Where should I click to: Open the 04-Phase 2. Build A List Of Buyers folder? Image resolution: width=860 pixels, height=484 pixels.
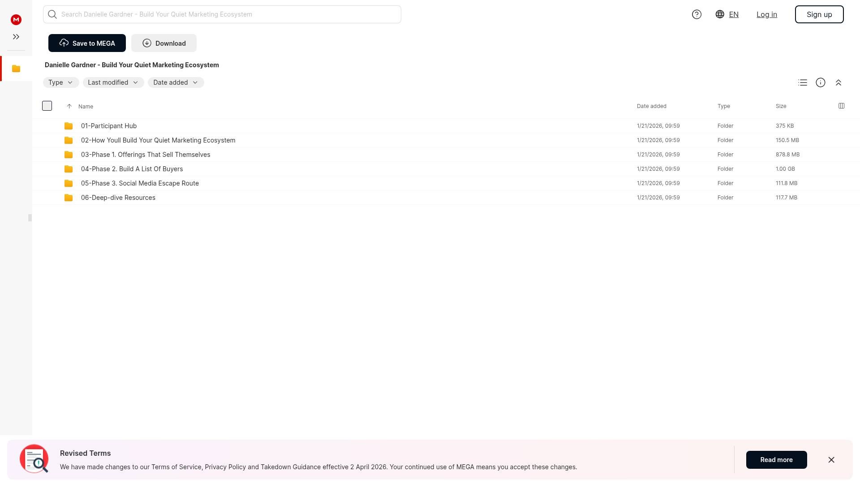tap(132, 169)
